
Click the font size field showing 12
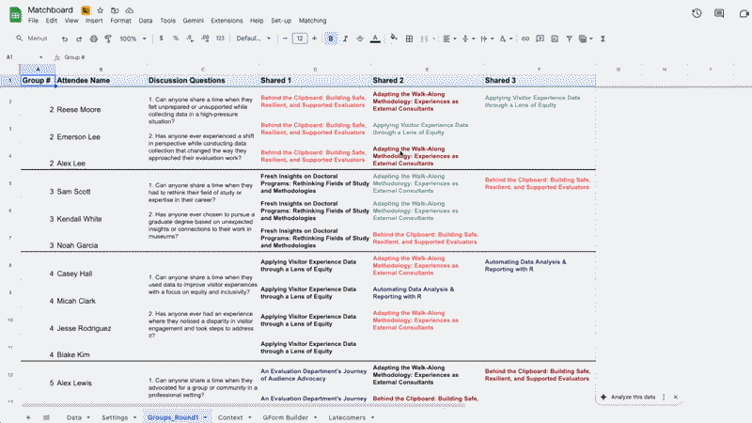[x=300, y=39]
